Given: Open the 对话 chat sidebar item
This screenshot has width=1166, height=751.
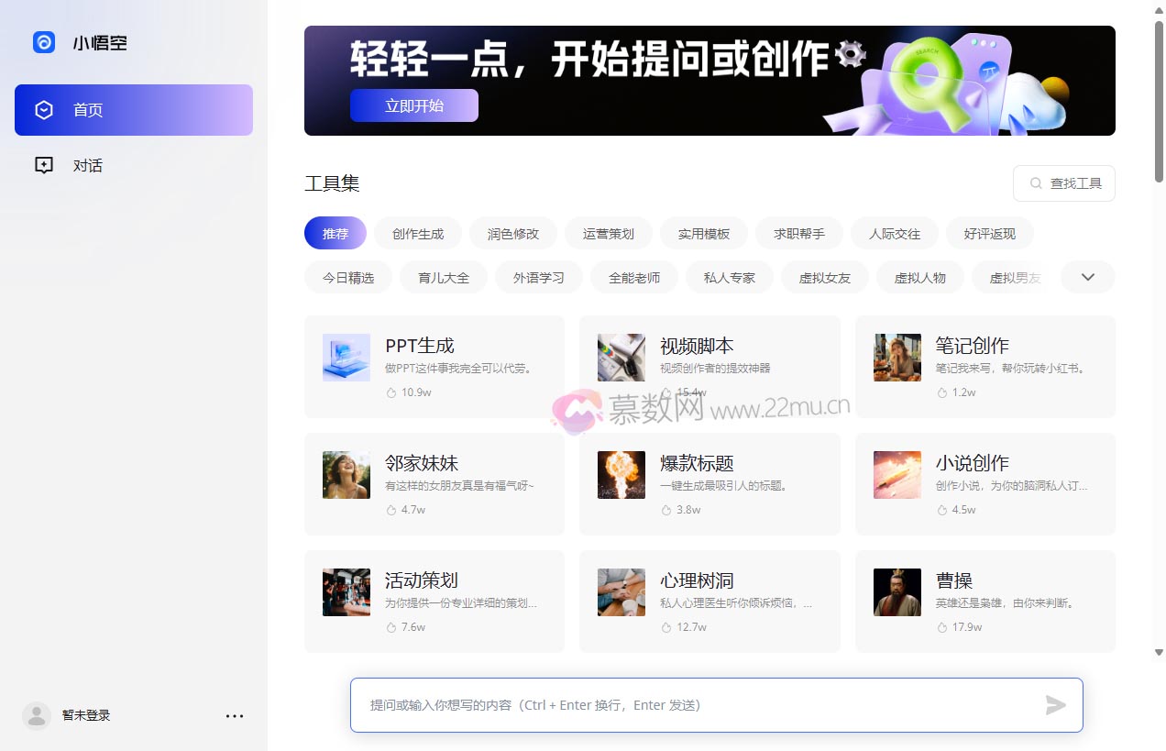Looking at the screenshot, I should click(x=87, y=166).
